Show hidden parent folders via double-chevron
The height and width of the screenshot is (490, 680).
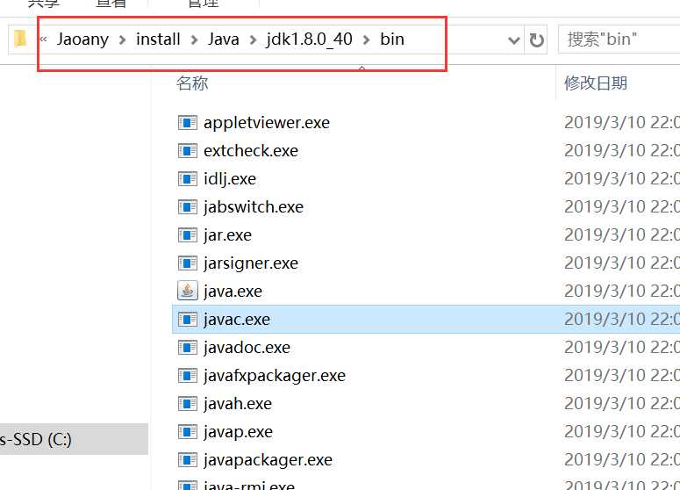click(43, 40)
